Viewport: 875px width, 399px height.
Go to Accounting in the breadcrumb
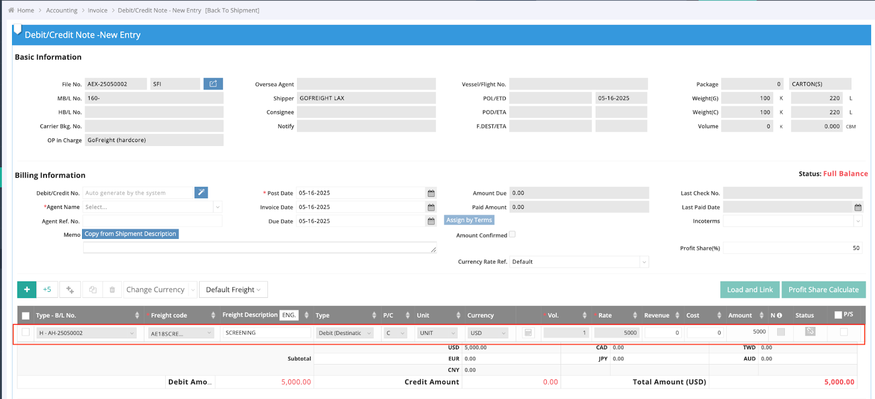tap(62, 10)
